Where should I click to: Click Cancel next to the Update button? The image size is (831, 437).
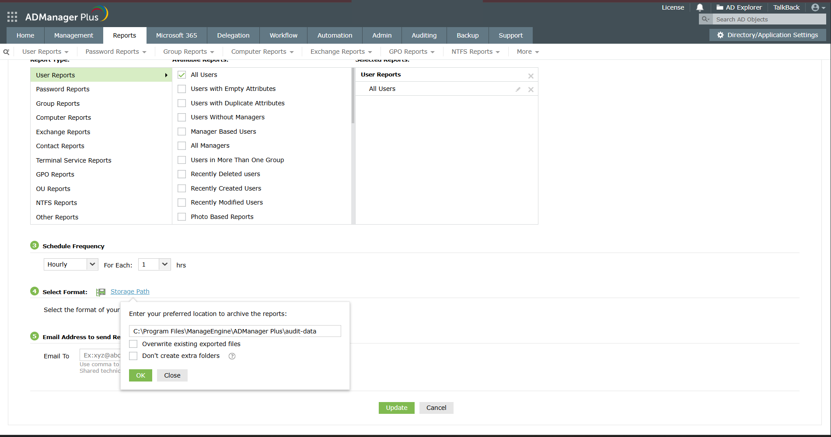tap(436, 408)
